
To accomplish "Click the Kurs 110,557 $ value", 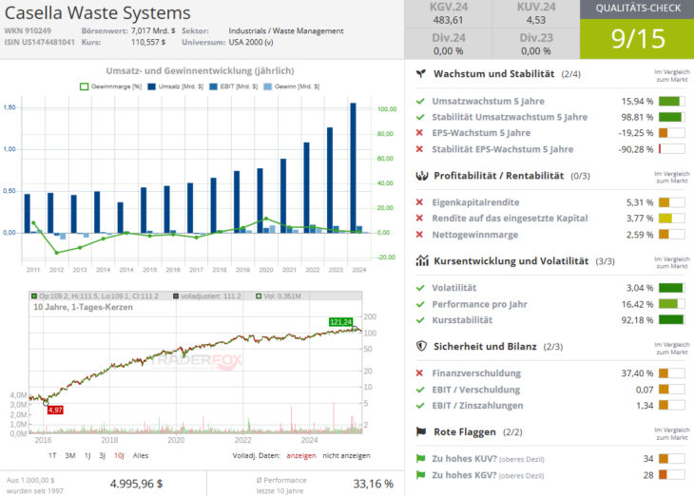I will click(x=148, y=43).
